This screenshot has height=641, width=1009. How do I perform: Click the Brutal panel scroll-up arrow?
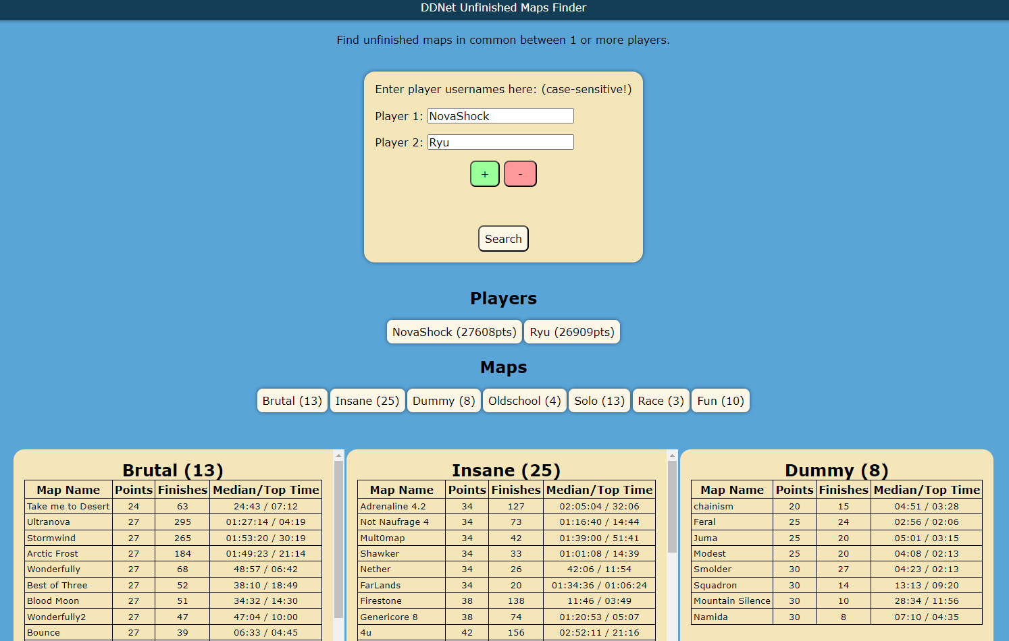[339, 455]
